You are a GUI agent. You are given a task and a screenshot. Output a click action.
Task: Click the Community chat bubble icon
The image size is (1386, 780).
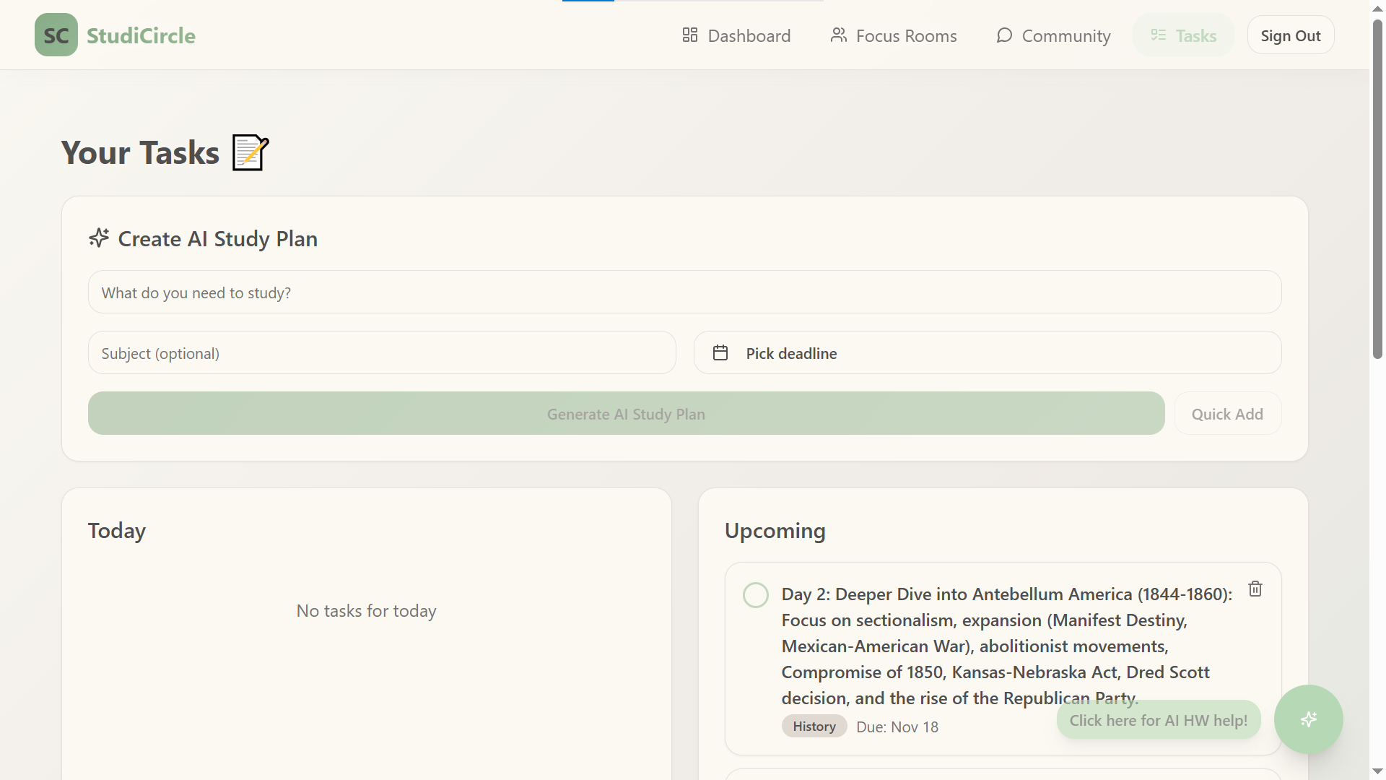coord(1003,35)
